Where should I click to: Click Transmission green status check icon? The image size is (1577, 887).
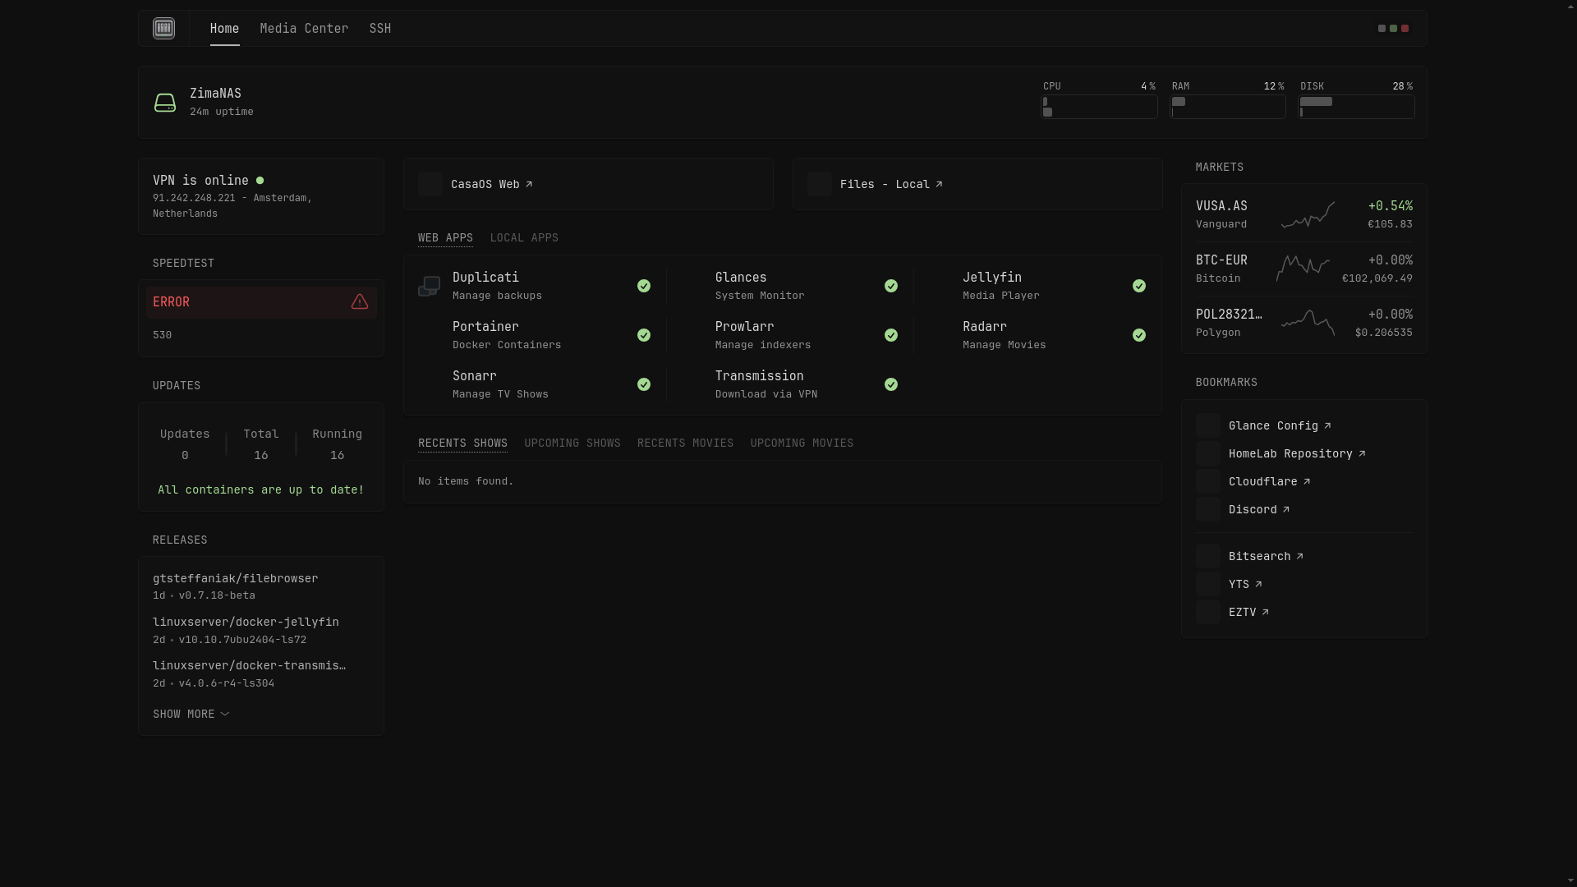point(891,384)
